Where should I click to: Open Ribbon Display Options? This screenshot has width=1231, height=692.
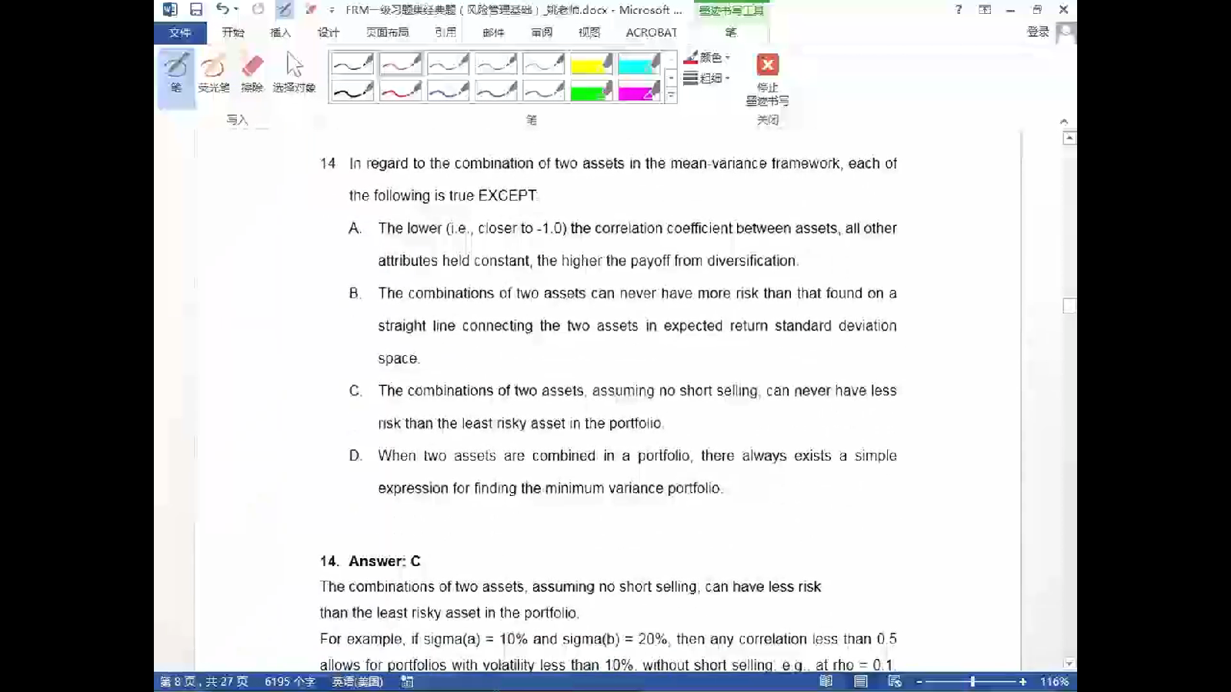point(985,9)
